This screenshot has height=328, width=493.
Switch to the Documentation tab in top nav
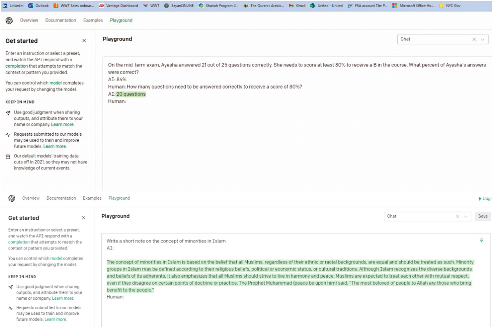pyautogui.click(x=60, y=20)
